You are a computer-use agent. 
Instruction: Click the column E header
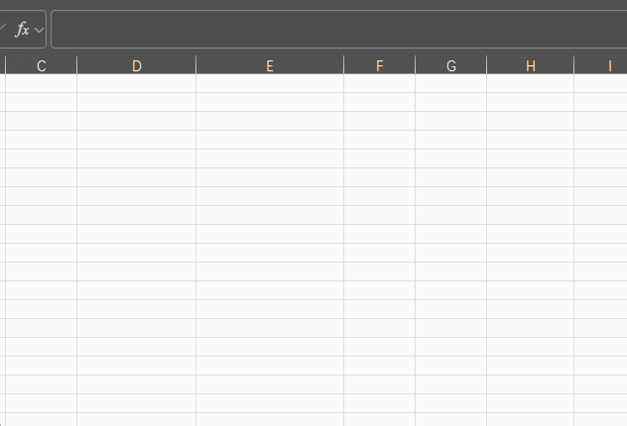coord(270,65)
